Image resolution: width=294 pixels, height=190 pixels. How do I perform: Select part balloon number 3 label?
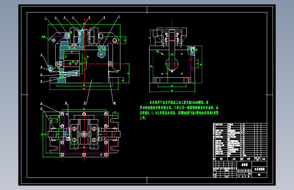pos(65,17)
